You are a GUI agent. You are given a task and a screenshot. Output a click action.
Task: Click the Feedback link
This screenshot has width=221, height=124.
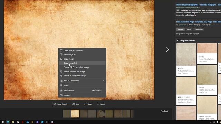[x=164, y=111]
